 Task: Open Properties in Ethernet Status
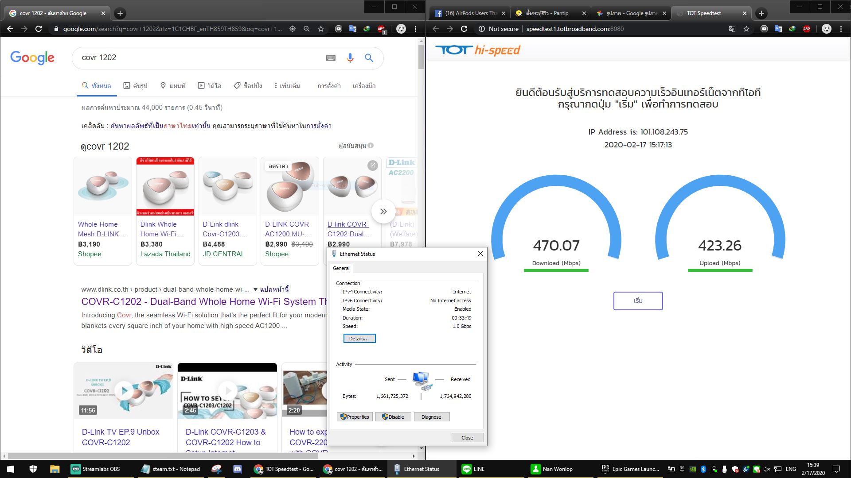coord(355,417)
